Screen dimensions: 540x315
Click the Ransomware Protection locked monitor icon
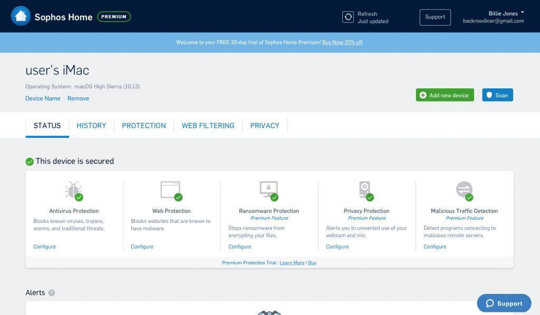[x=268, y=191]
